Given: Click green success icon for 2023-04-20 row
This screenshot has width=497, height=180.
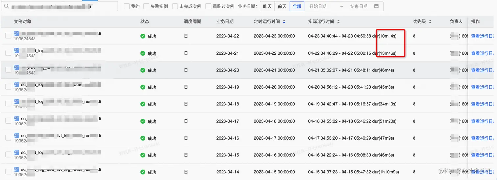Looking at the screenshot, I should click(x=143, y=70).
